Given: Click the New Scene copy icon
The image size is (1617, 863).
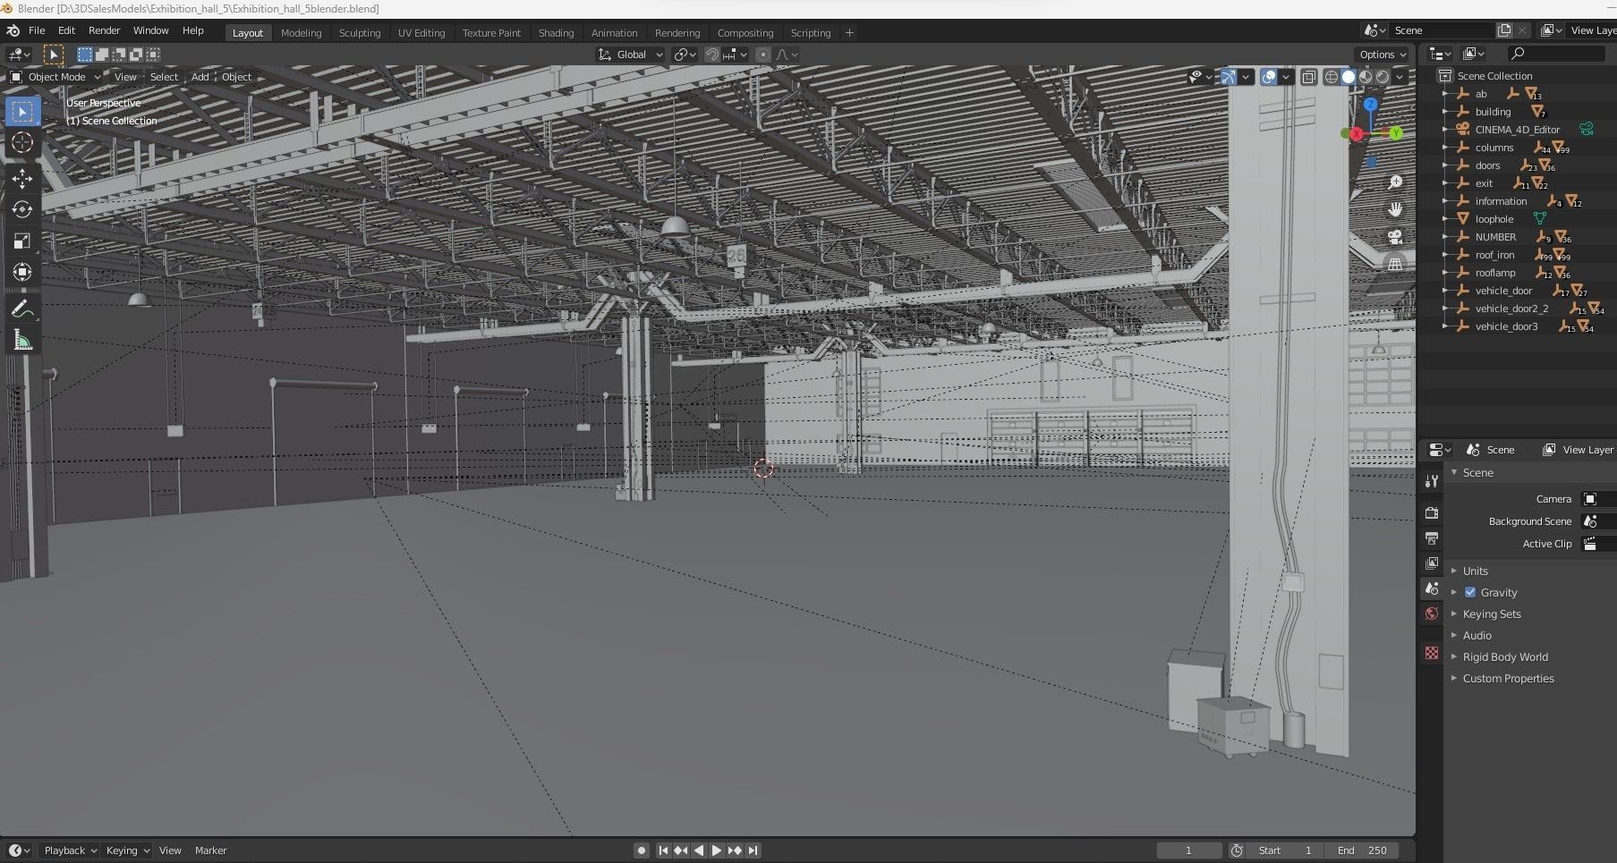Looking at the screenshot, I should tap(1504, 30).
